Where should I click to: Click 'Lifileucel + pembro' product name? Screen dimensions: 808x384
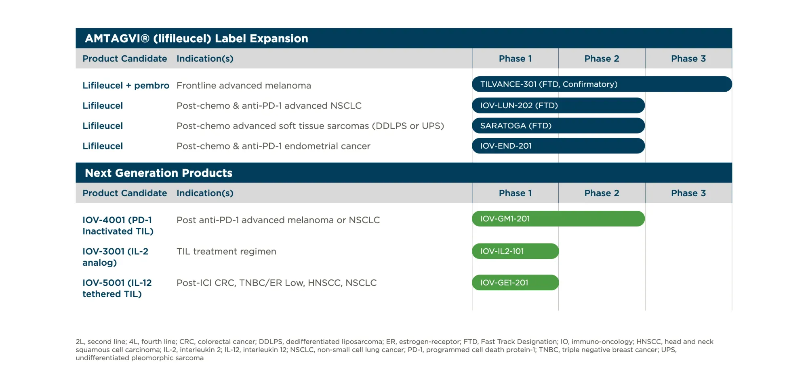click(126, 86)
